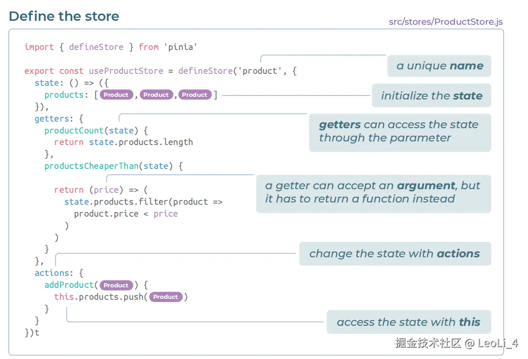Click the last Product badge in products array
Screen dimensions: 528x359
[194, 95]
